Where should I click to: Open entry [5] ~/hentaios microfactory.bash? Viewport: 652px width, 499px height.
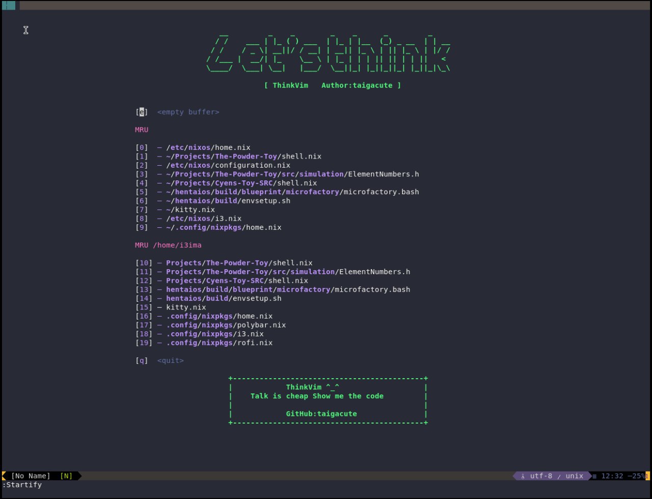click(277, 192)
